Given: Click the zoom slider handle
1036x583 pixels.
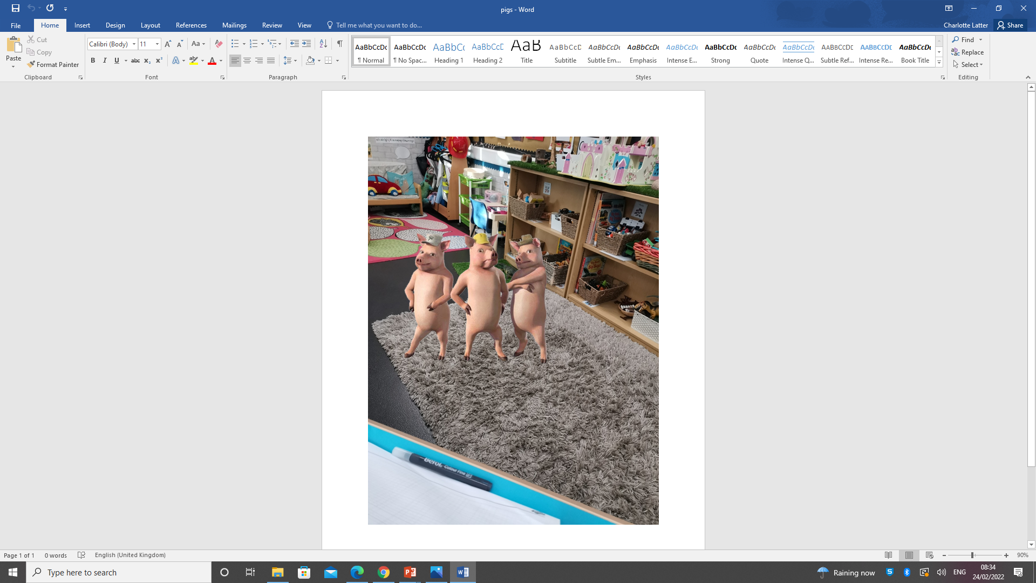Looking at the screenshot, I should pyautogui.click(x=972, y=555).
